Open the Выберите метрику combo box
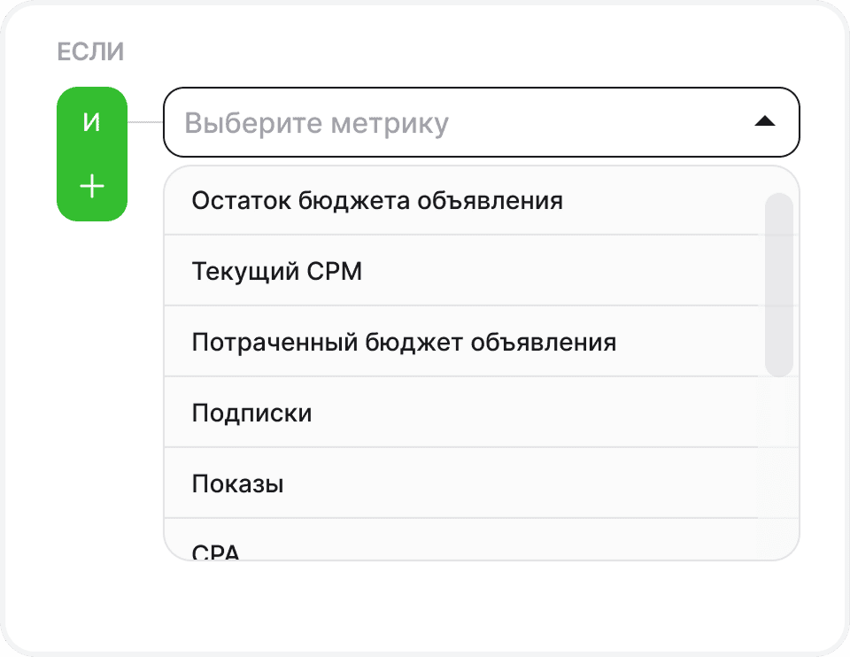 (481, 122)
